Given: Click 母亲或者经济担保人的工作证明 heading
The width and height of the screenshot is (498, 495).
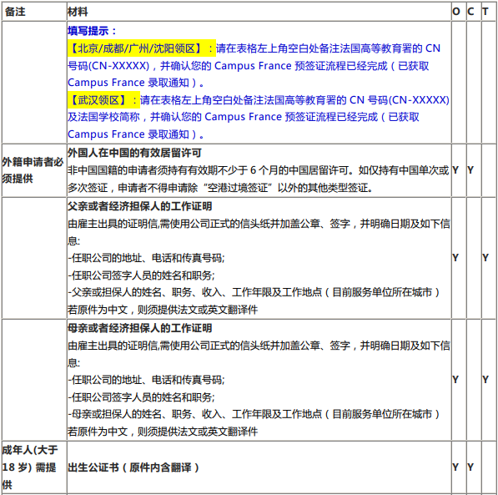Looking at the screenshot, I should 140,328.
